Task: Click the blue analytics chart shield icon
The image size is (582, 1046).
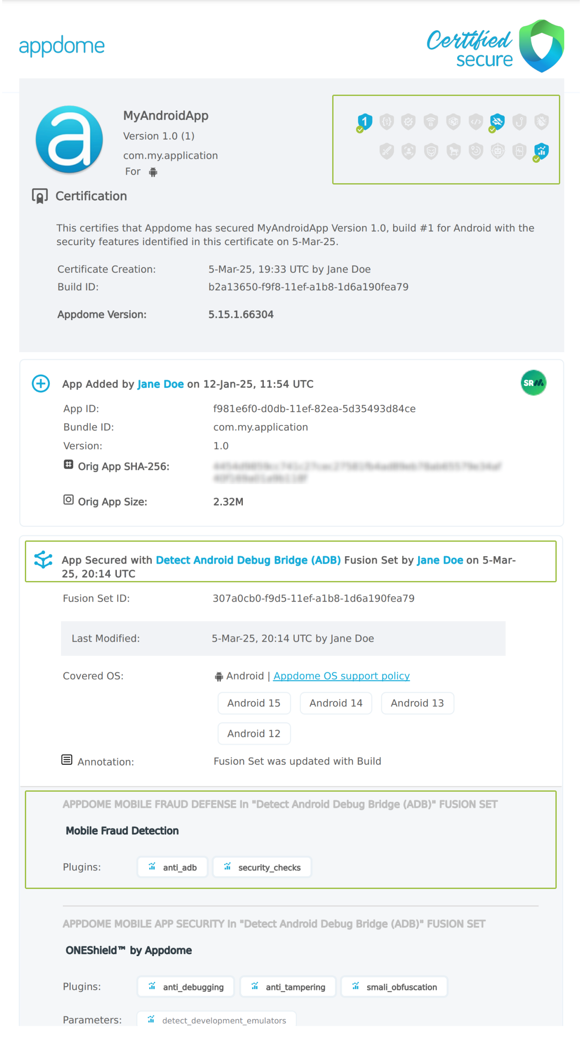Action: point(541,151)
